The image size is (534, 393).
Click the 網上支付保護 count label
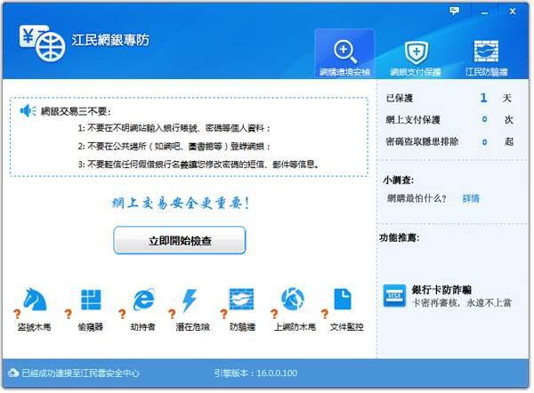pyautogui.click(x=414, y=120)
